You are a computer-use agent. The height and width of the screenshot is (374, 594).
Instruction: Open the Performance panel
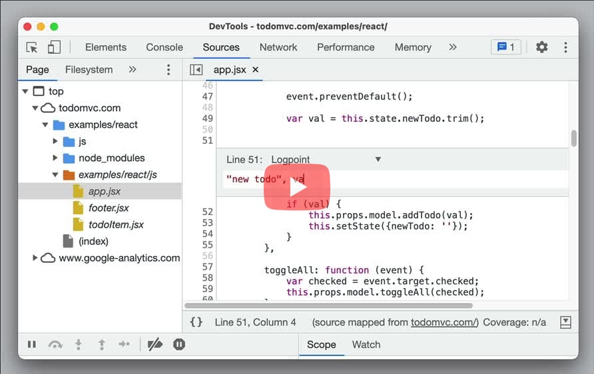pyautogui.click(x=346, y=47)
